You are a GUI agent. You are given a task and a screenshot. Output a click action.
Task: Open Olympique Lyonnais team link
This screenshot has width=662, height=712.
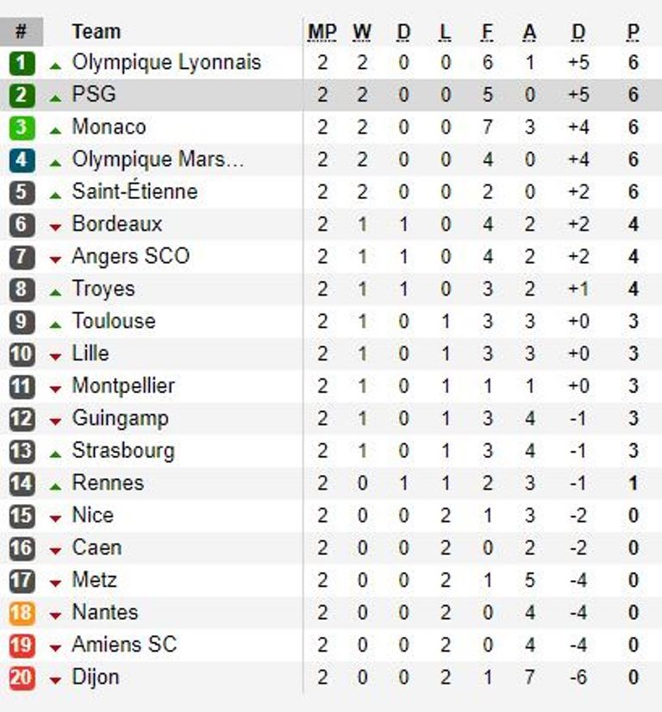(166, 63)
